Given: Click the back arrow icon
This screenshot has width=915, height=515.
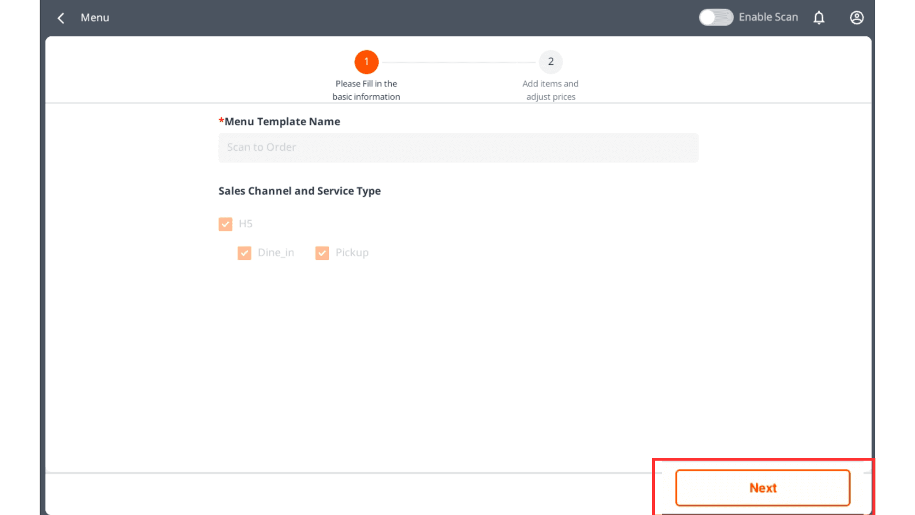Looking at the screenshot, I should click(x=61, y=18).
